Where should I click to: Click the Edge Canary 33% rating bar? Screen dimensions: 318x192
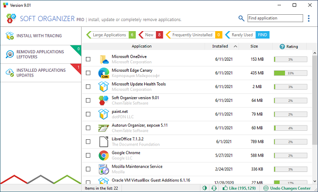(x=290, y=73)
